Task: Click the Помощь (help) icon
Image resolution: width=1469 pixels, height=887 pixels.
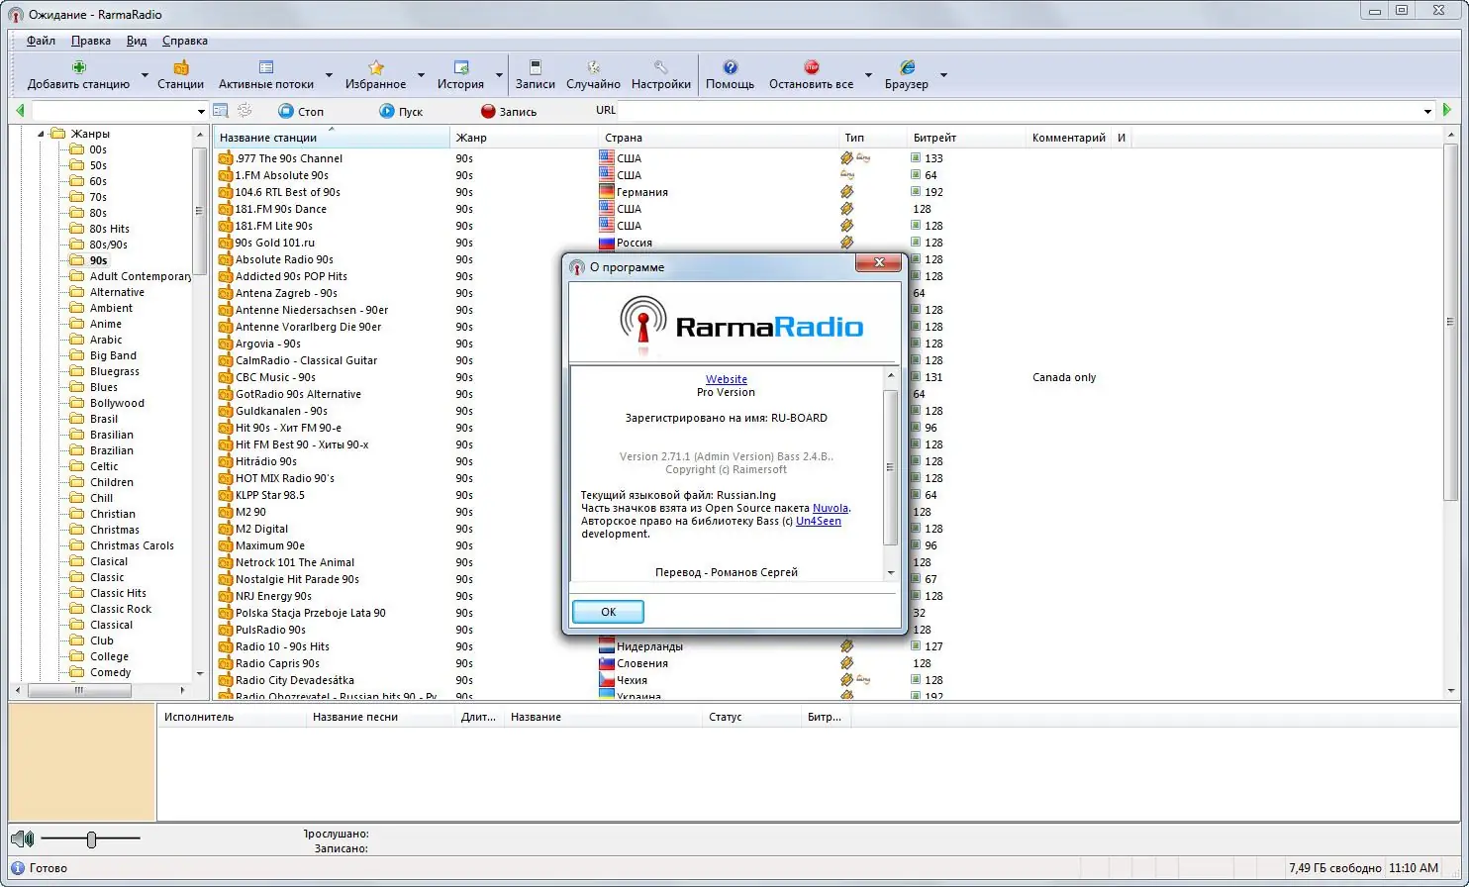Action: 730,66
